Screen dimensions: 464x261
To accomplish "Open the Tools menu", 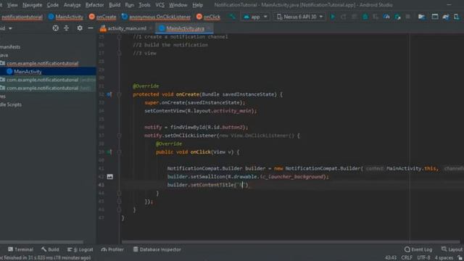I will click(x=144, y=5).
